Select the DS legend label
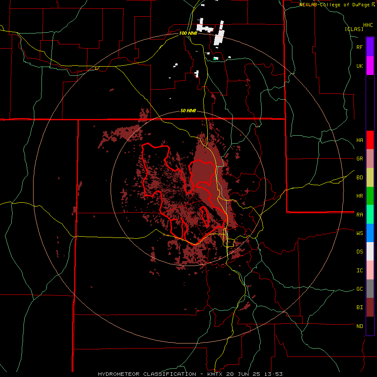The height and width of the screenshot is (377, 377). pos(359,252)
